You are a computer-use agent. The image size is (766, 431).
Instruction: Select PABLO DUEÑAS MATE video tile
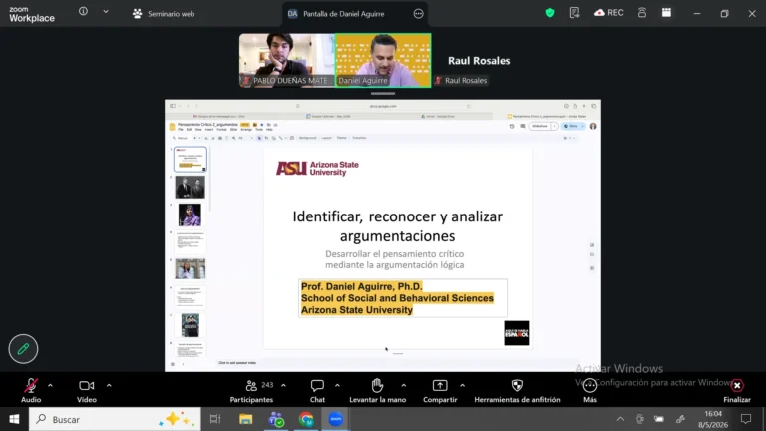[287, 60]
